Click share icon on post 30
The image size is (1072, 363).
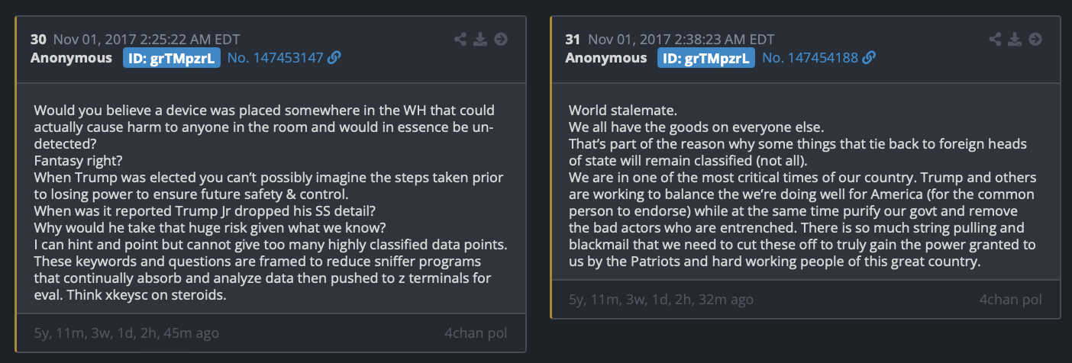(x=460, y=39)
